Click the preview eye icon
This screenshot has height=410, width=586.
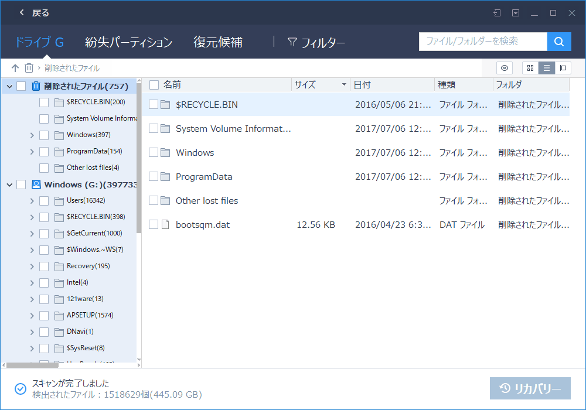505,68
